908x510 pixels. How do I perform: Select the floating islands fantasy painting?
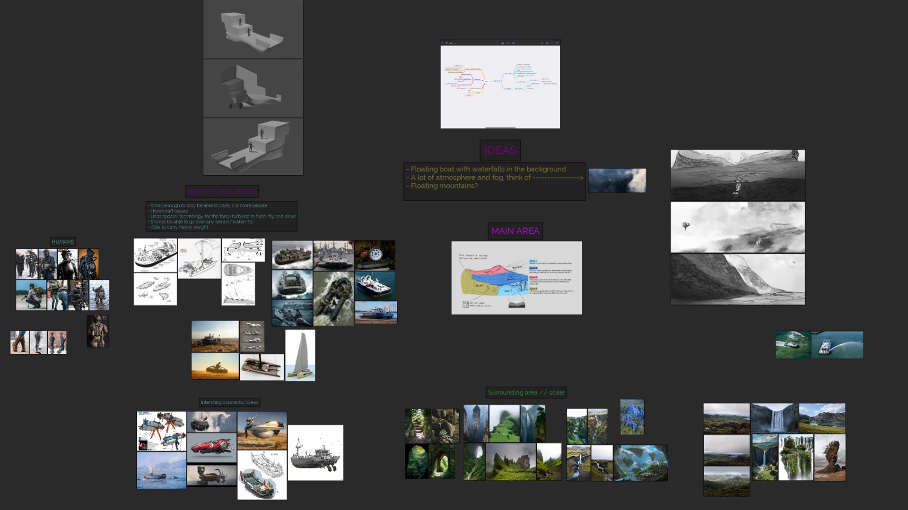tap(641, 463)
